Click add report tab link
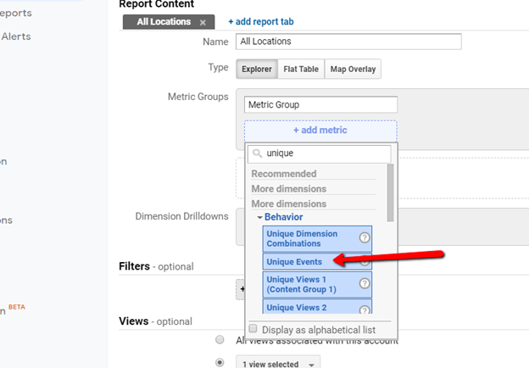 pos(261,21)
